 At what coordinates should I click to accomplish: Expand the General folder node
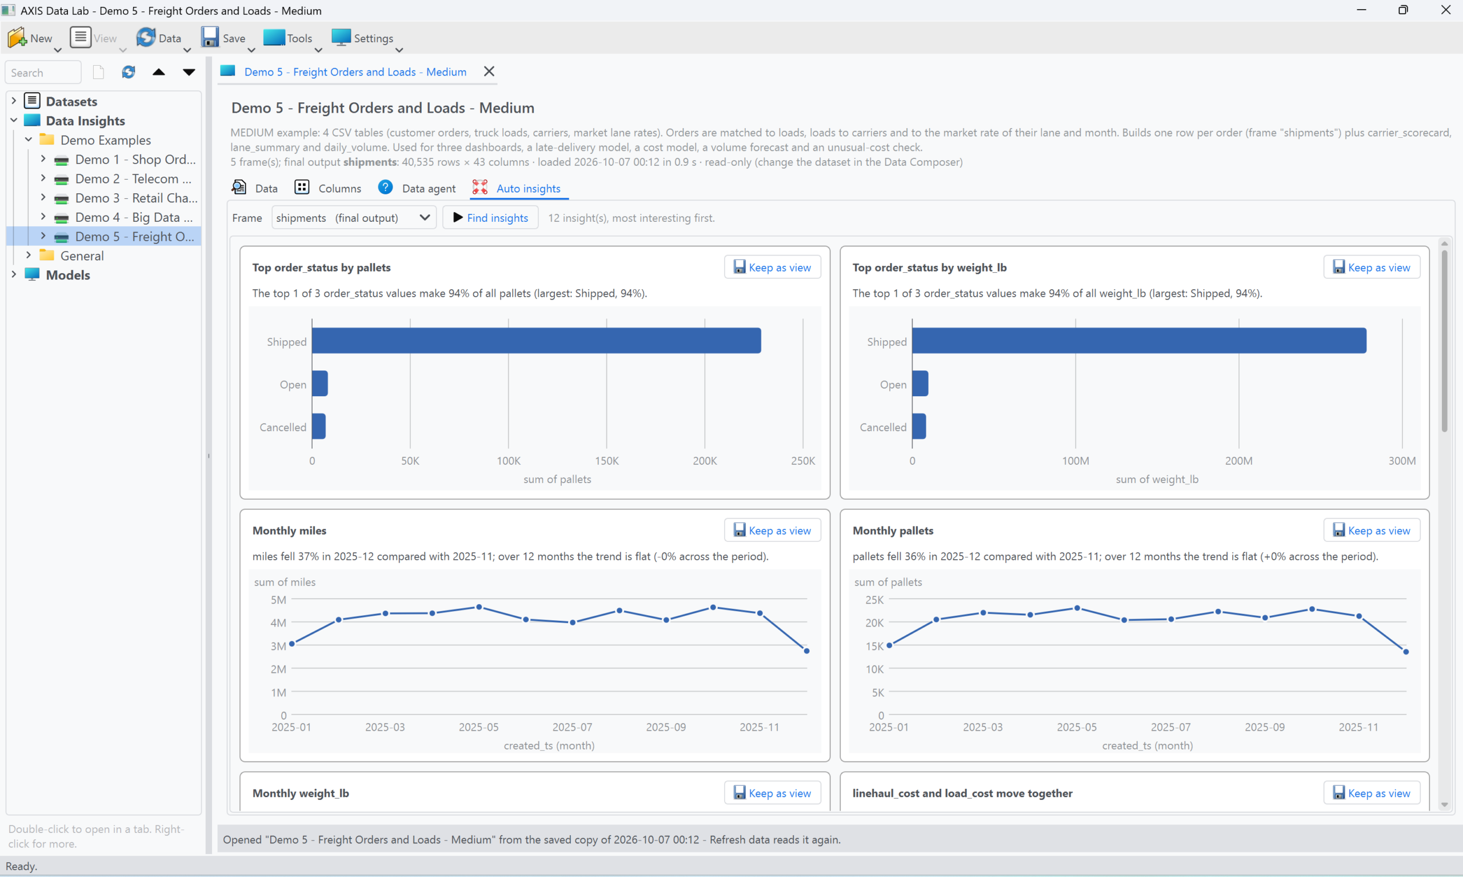tap(29, 256)
